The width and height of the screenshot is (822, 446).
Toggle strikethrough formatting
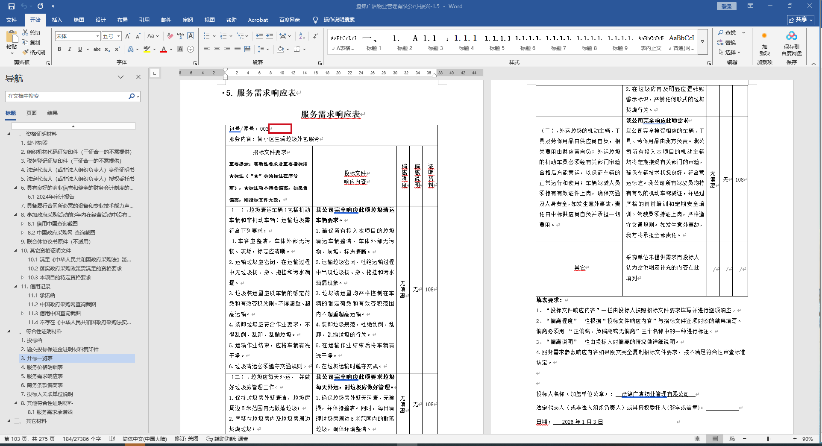[97, 50]
